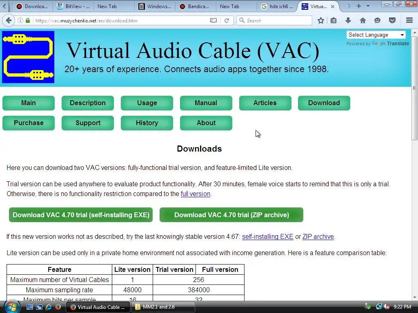Go to home page icon

click(x=362, y=20)
